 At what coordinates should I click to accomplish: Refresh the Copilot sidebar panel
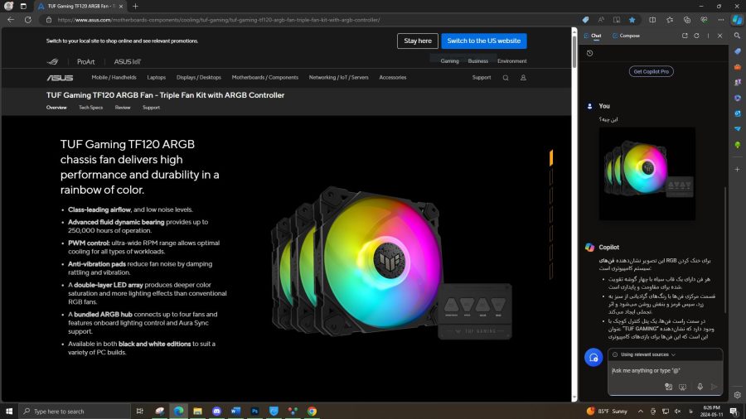tap(696, 36)
